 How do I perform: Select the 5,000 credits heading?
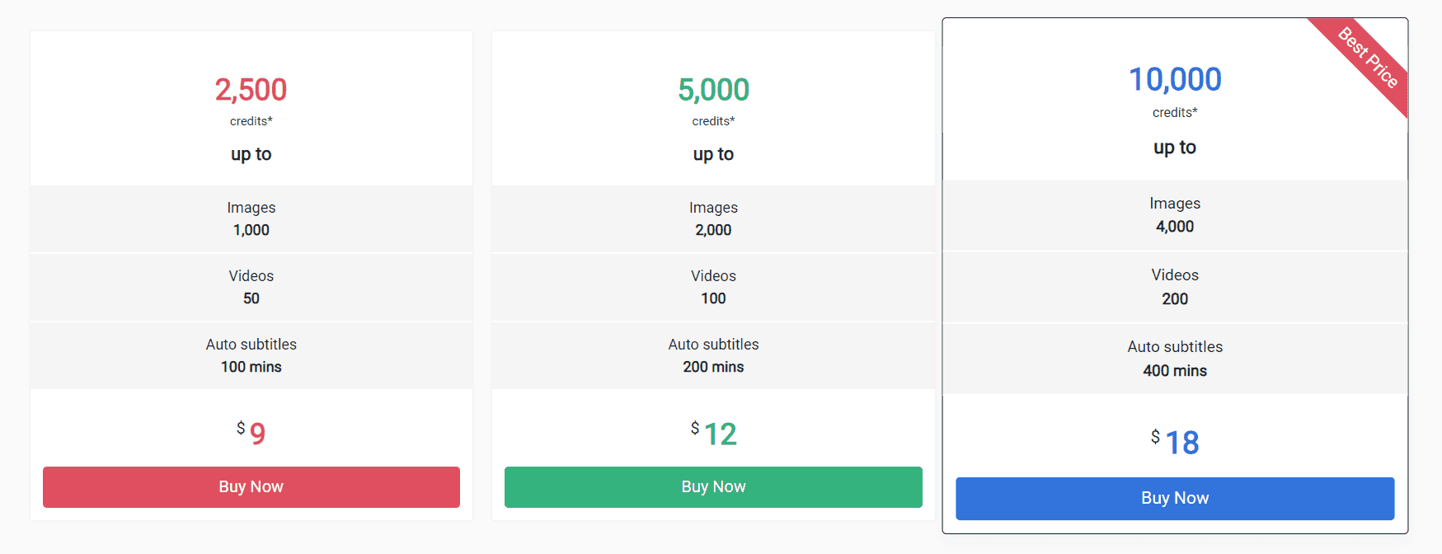click(713, 90)
